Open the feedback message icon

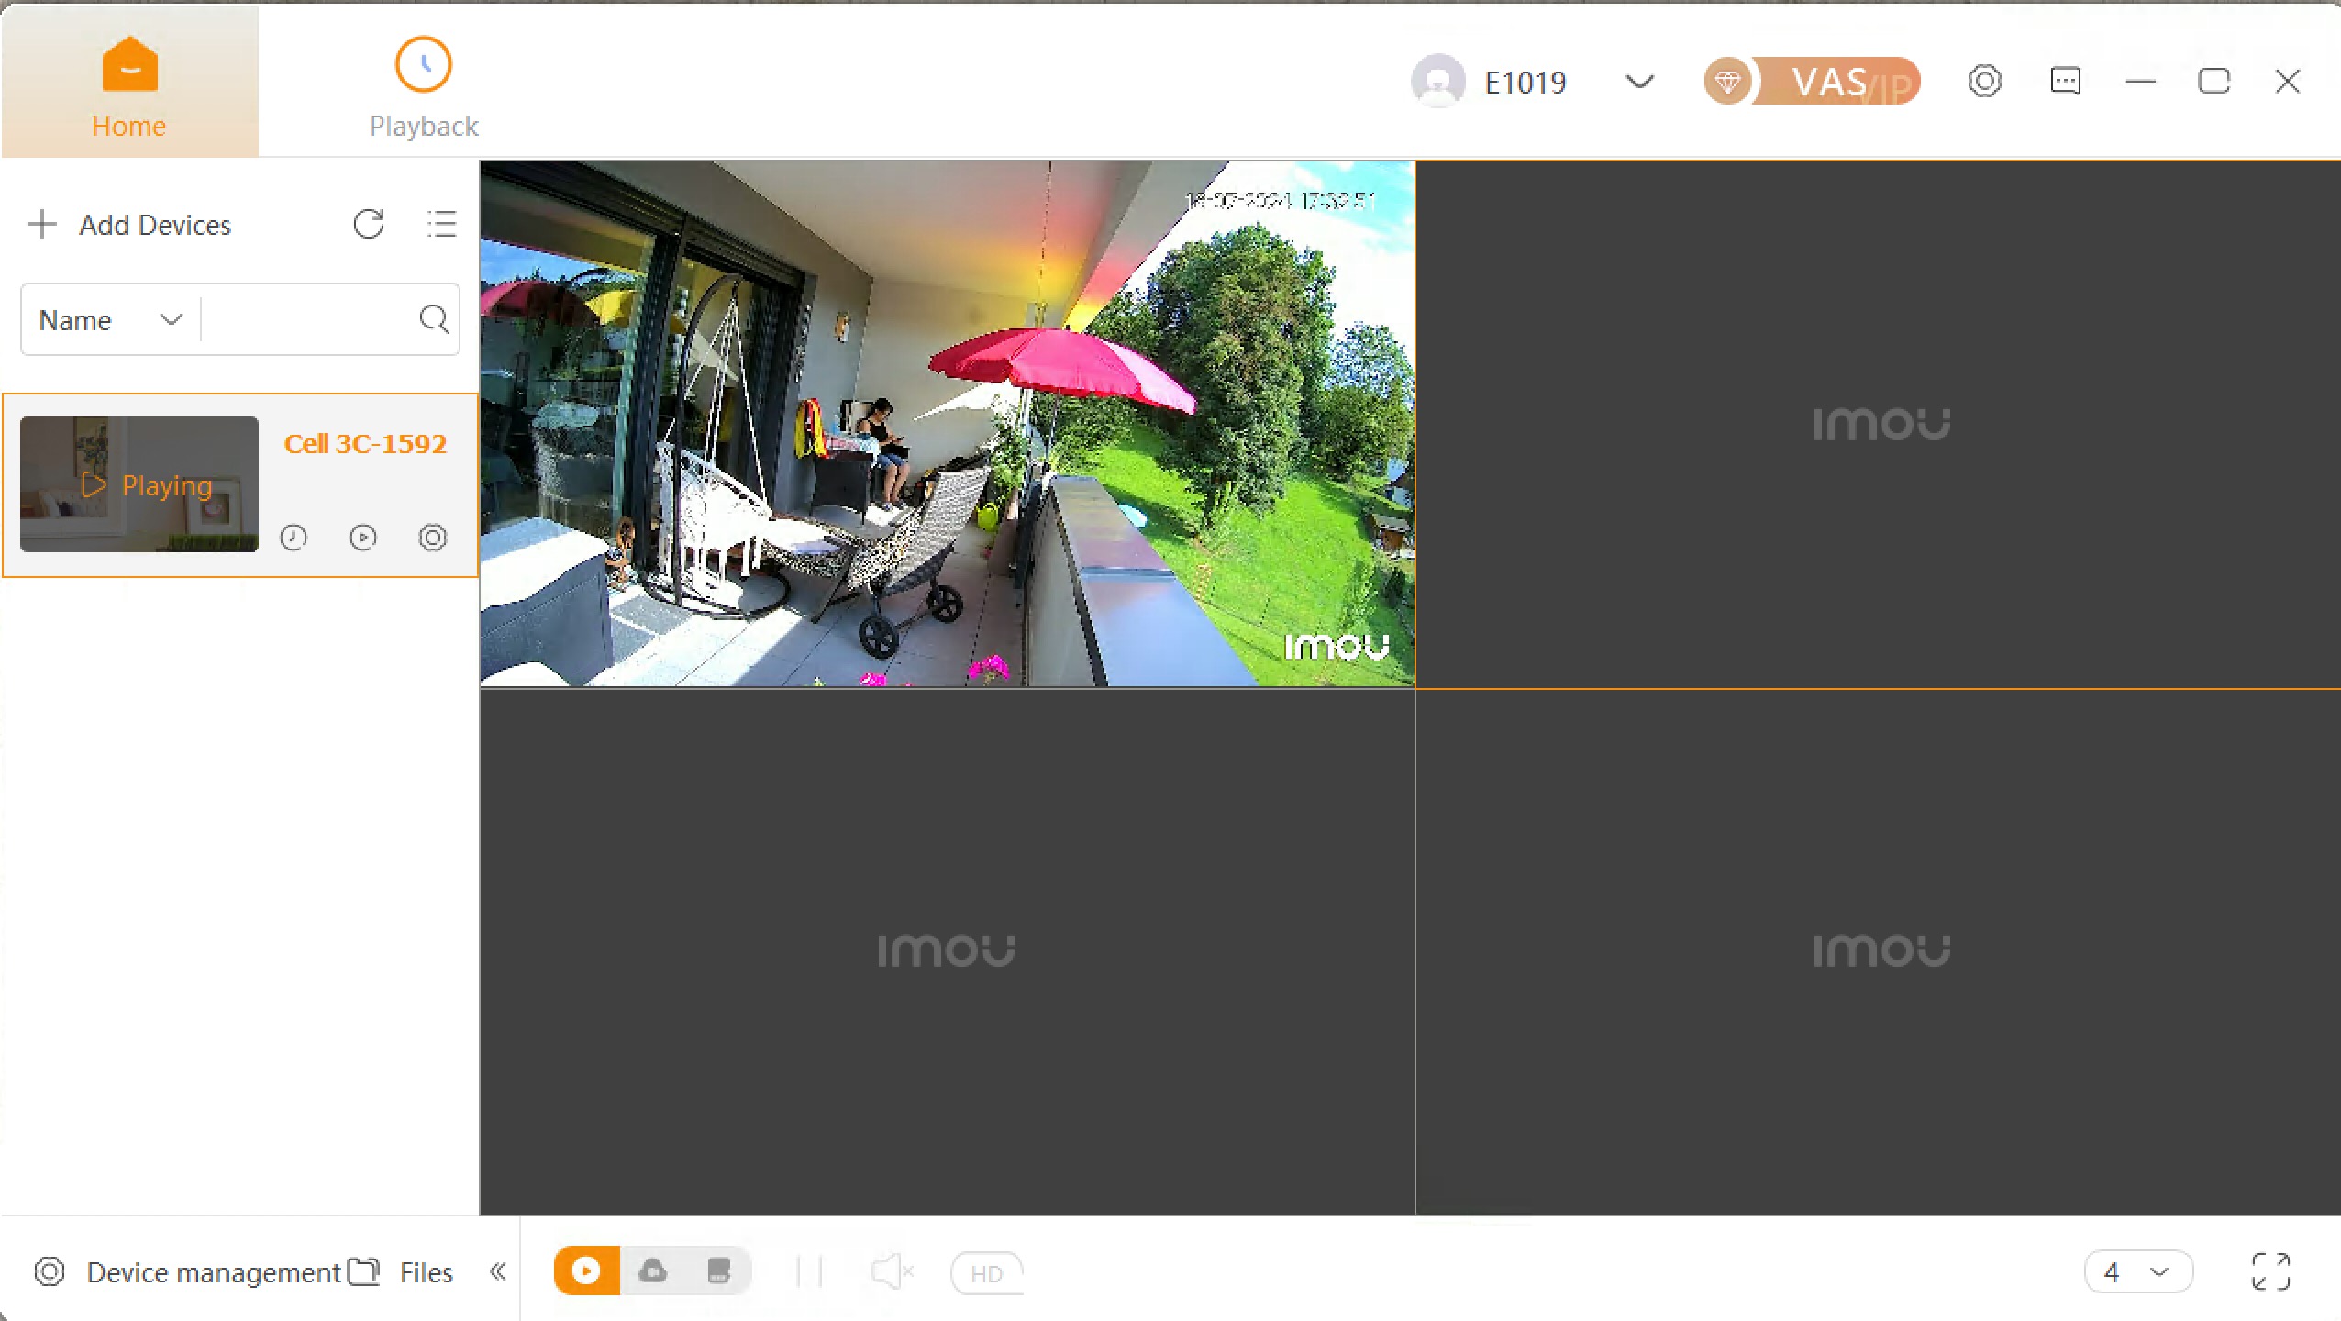click(x=2065, y=82)
